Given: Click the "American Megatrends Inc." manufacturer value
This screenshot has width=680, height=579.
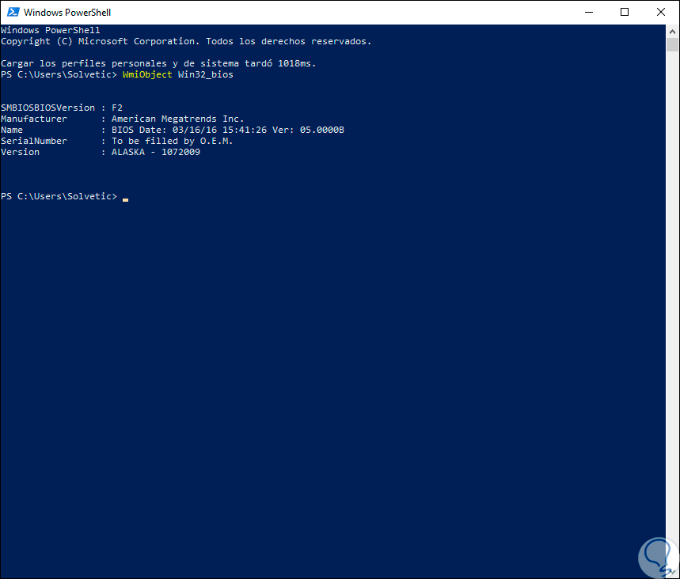Looking at the screenshot, I should tap(177, 119).
